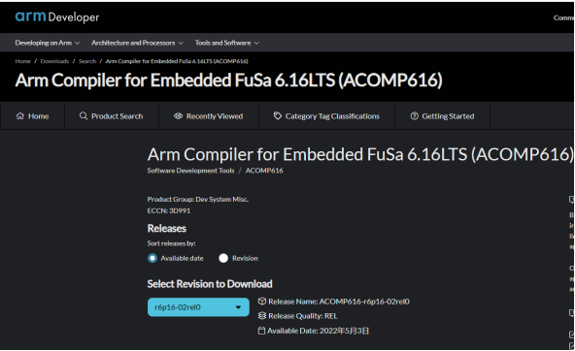
Task: Click the Search breadcrumb link
Action: 86,61
